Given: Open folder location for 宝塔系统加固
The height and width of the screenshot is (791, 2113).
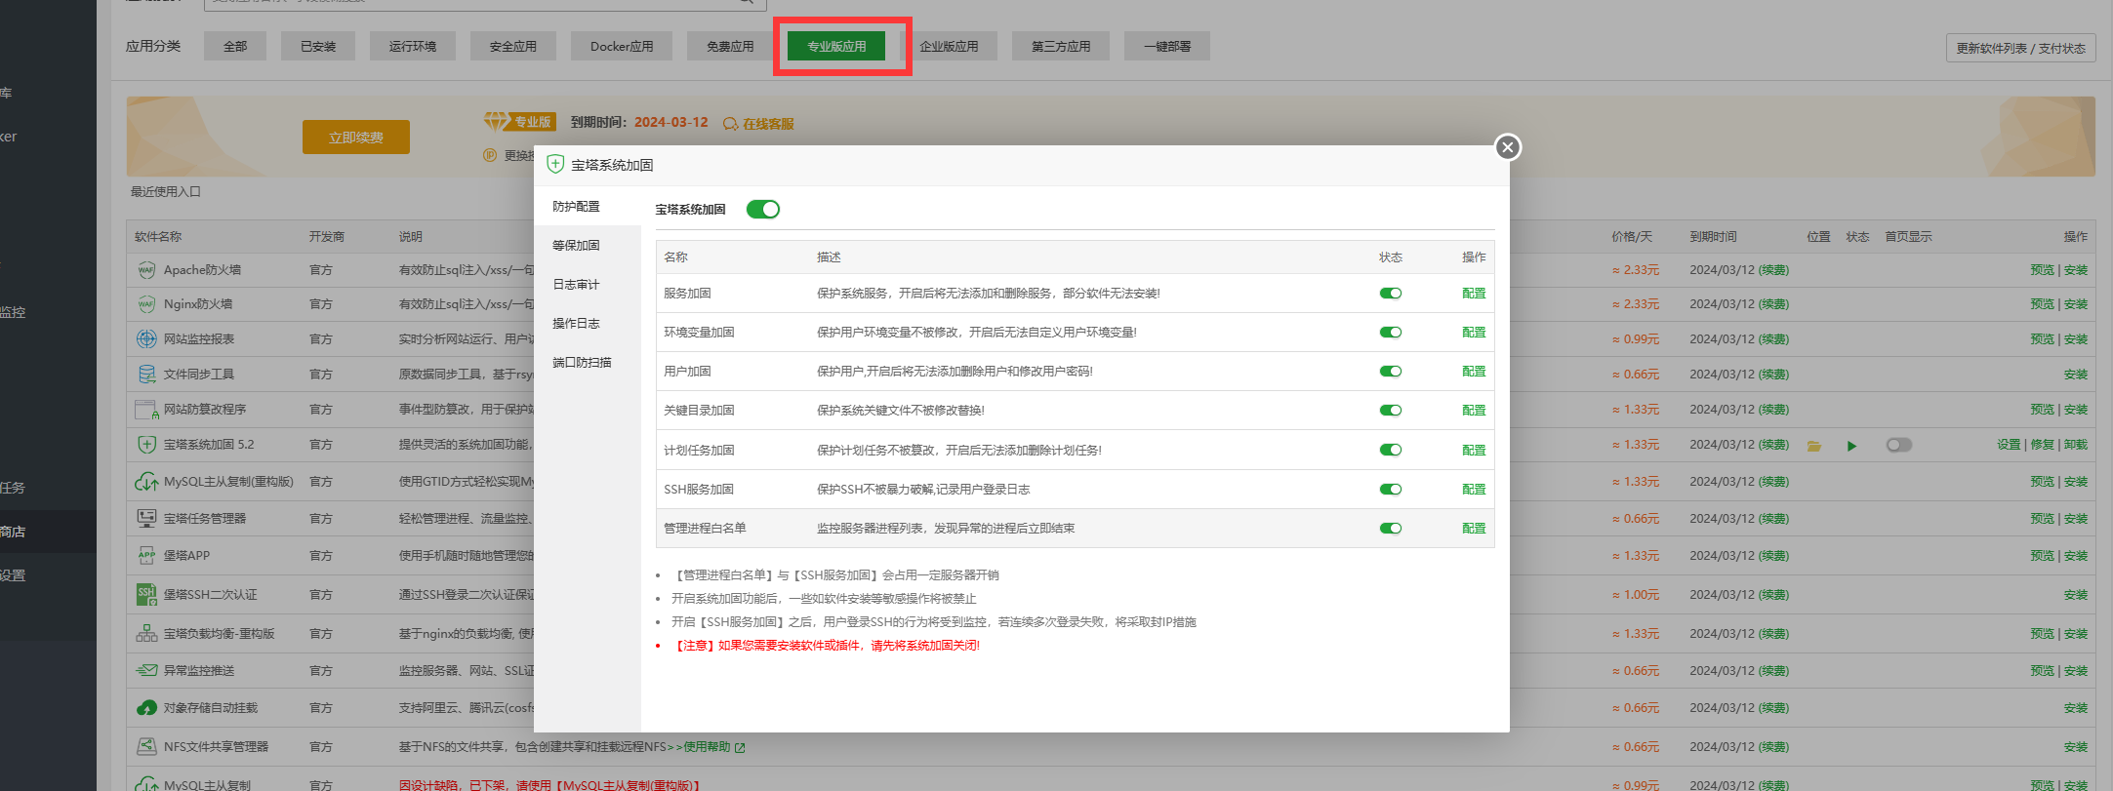Looking at the screenshot, I should (x=1814, y=446).
